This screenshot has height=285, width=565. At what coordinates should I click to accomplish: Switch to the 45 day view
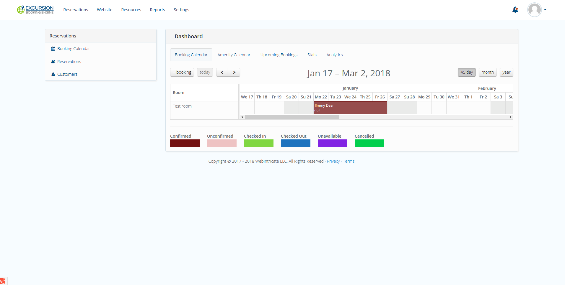coord(467,73)
